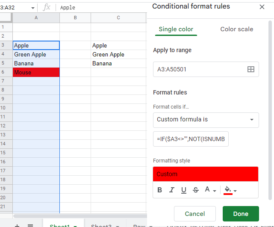Select row 6 header

(6, 72)
